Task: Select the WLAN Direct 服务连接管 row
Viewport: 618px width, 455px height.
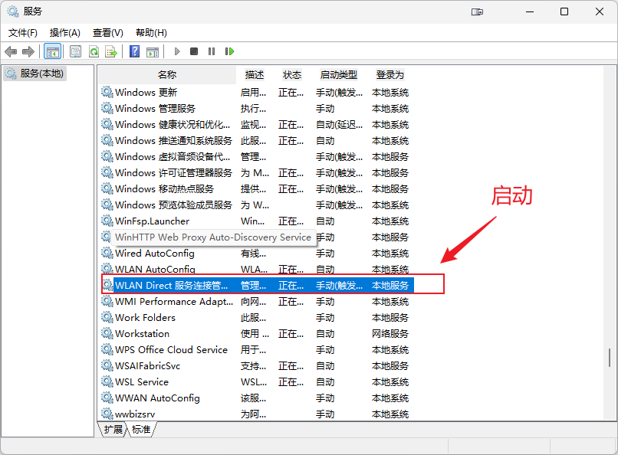Action: [257, 286]
